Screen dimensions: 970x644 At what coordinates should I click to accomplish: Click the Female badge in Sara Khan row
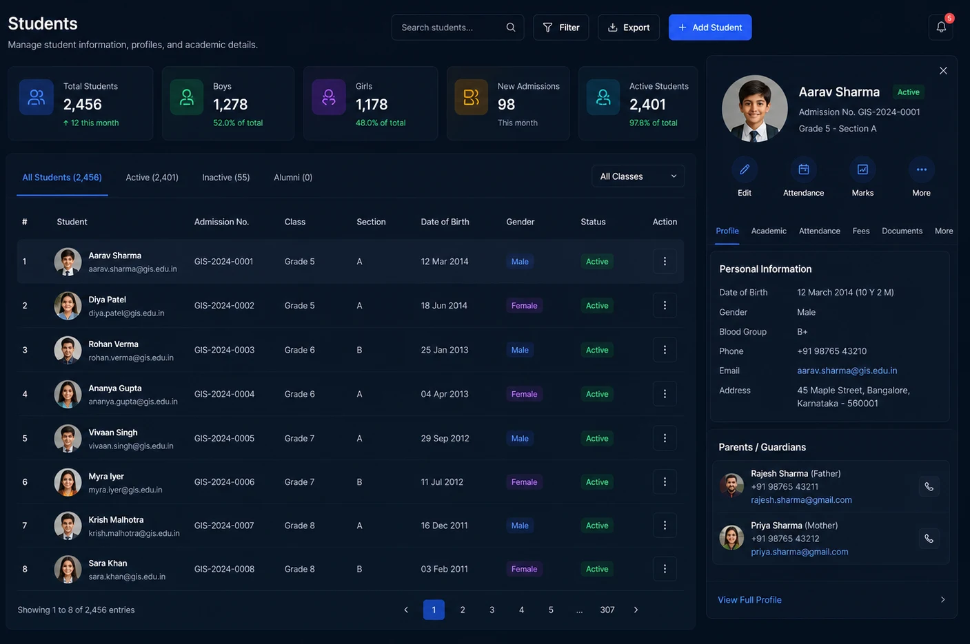pos(524,569)
